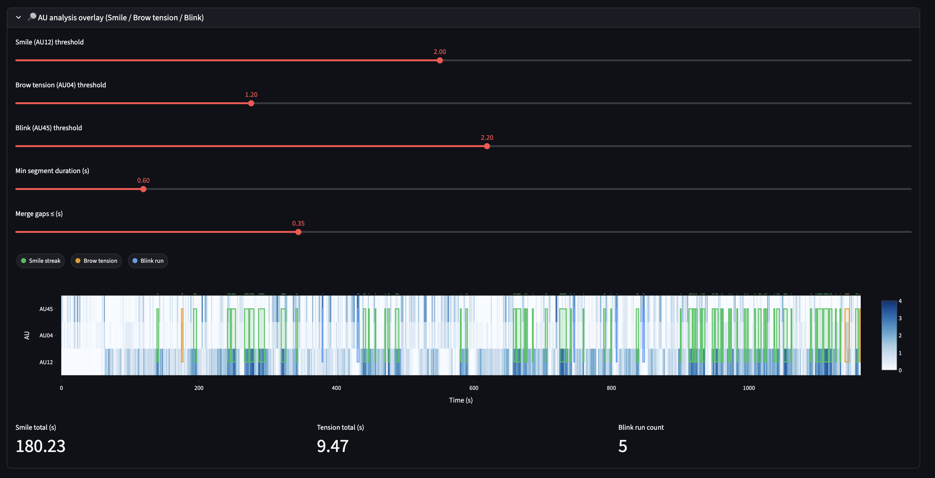
Task: Click the Blink (AU45) threshold slider handle
Action: 487,146
